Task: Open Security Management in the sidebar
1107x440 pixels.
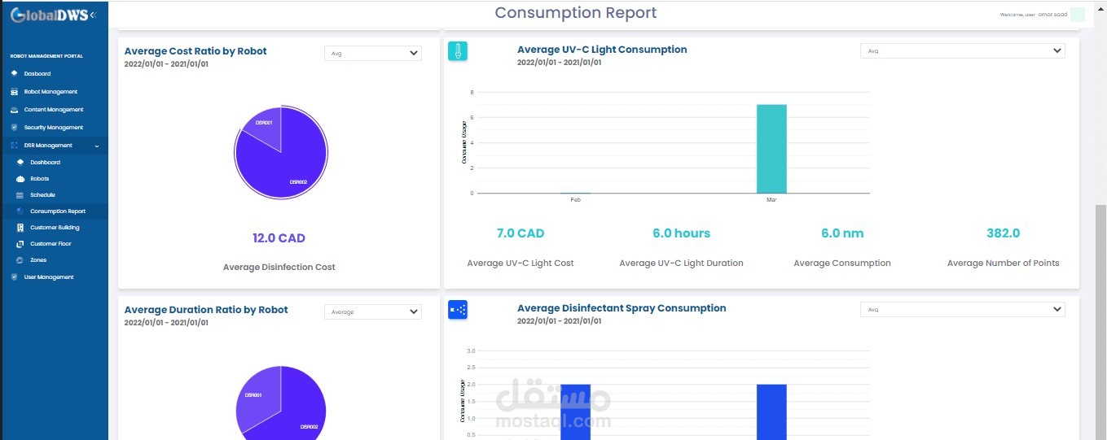Action: click(54, 128)
